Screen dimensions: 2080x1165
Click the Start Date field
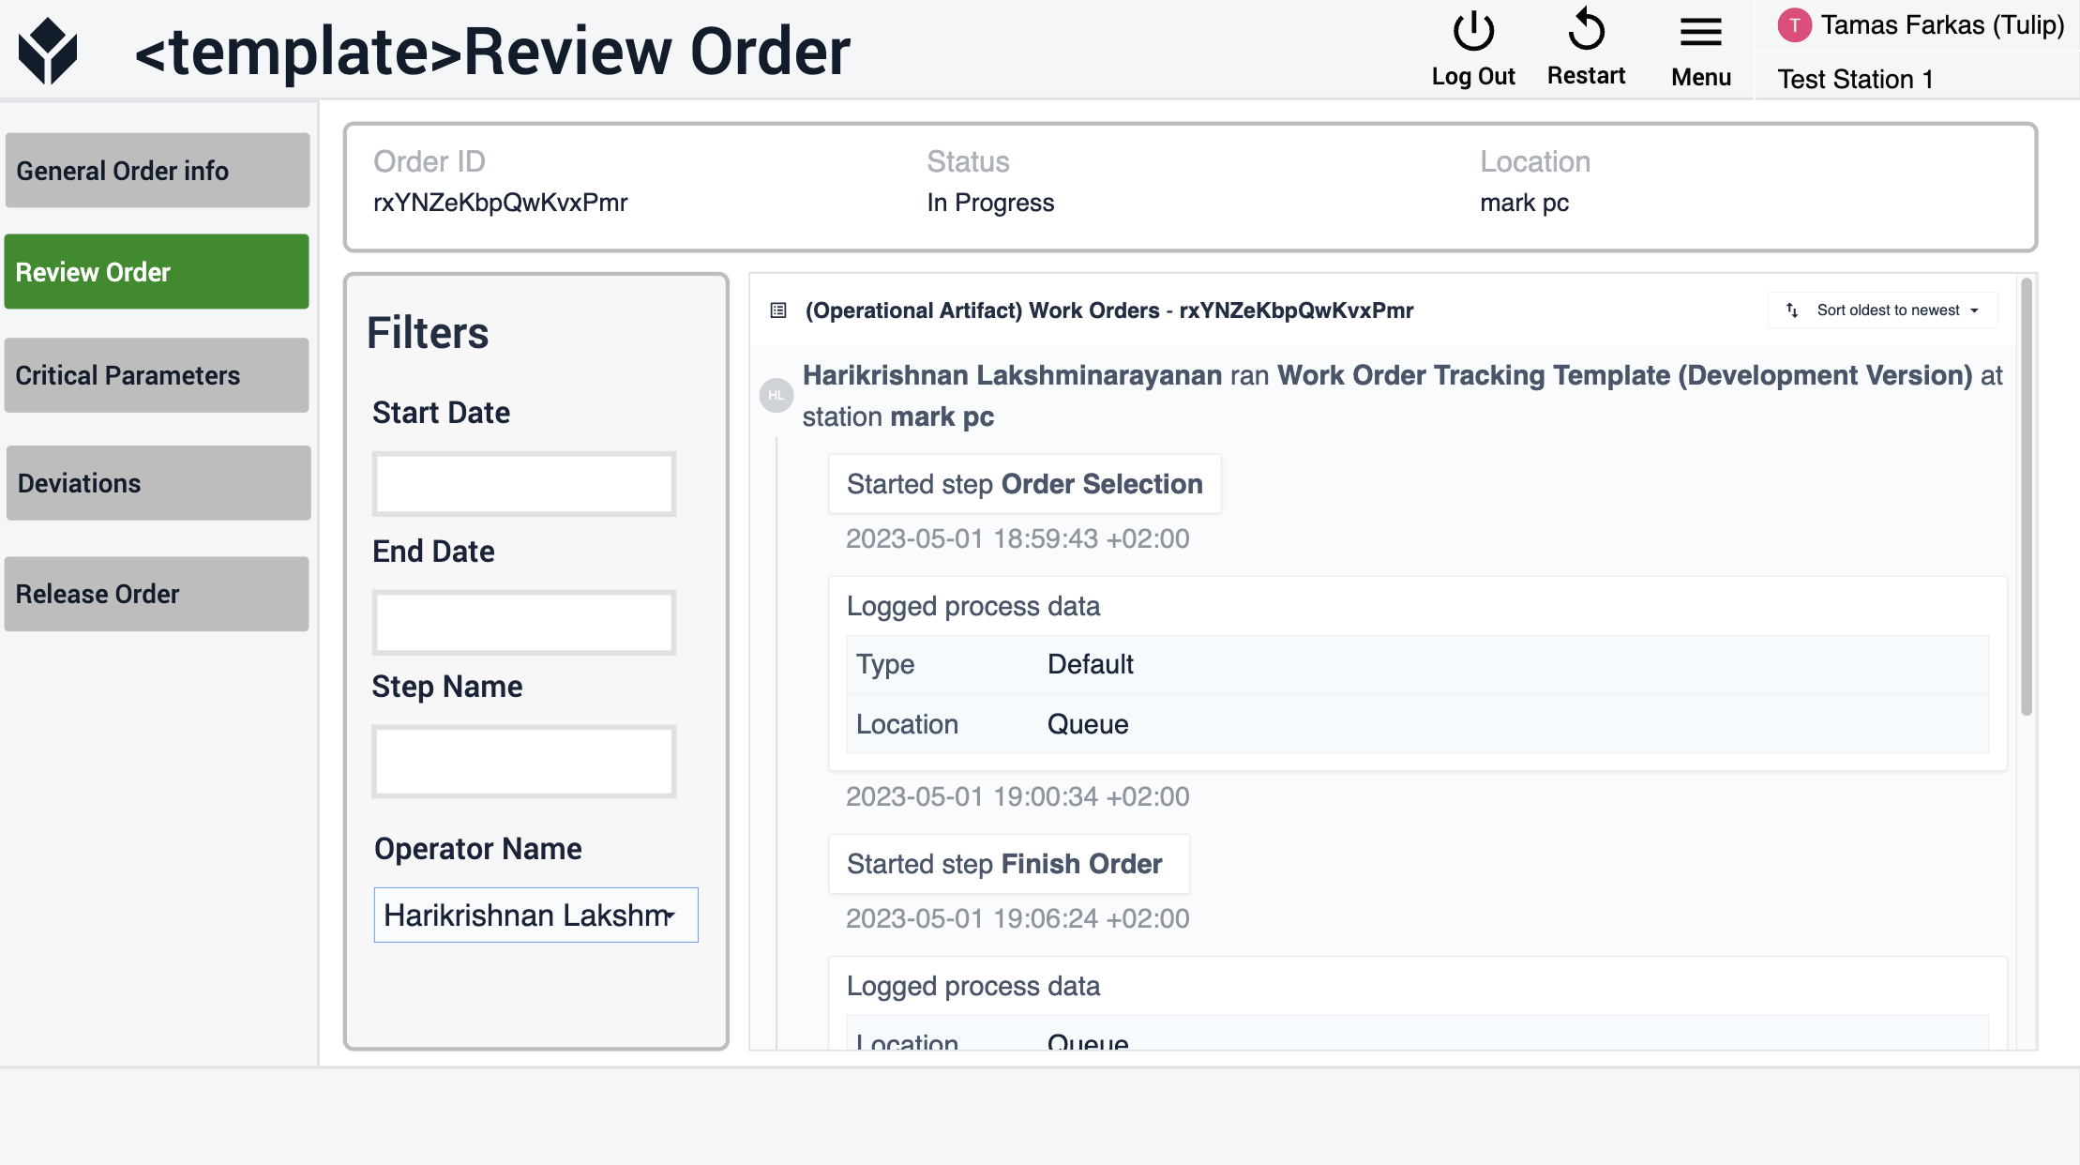(x=524, y=484)
